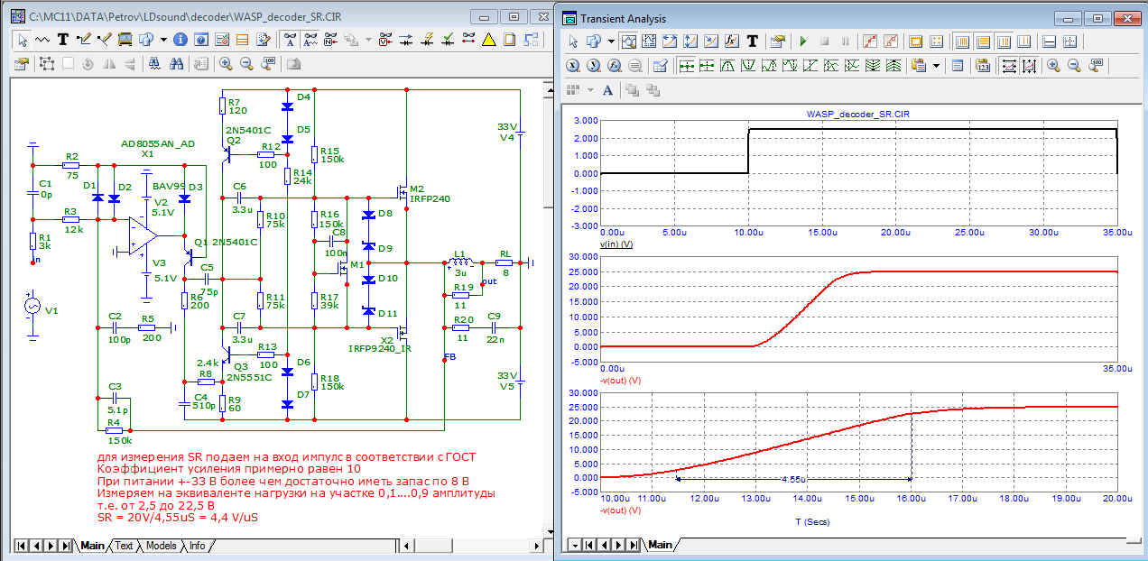Expand the dropdown next to analysis select tool
Viewport: 1148px width, 561px height.
pyautogui.click(x=611, y=41)
